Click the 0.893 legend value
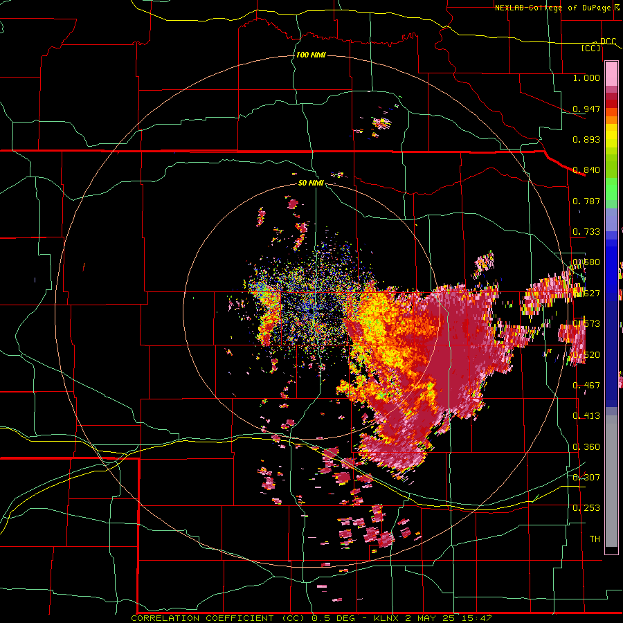This screenshot has height=623, width=623. (x=586, y=139)
